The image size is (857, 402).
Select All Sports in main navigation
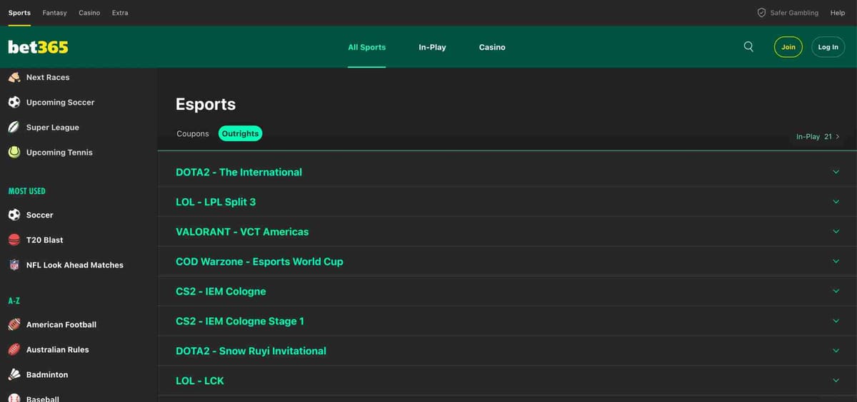366,47
